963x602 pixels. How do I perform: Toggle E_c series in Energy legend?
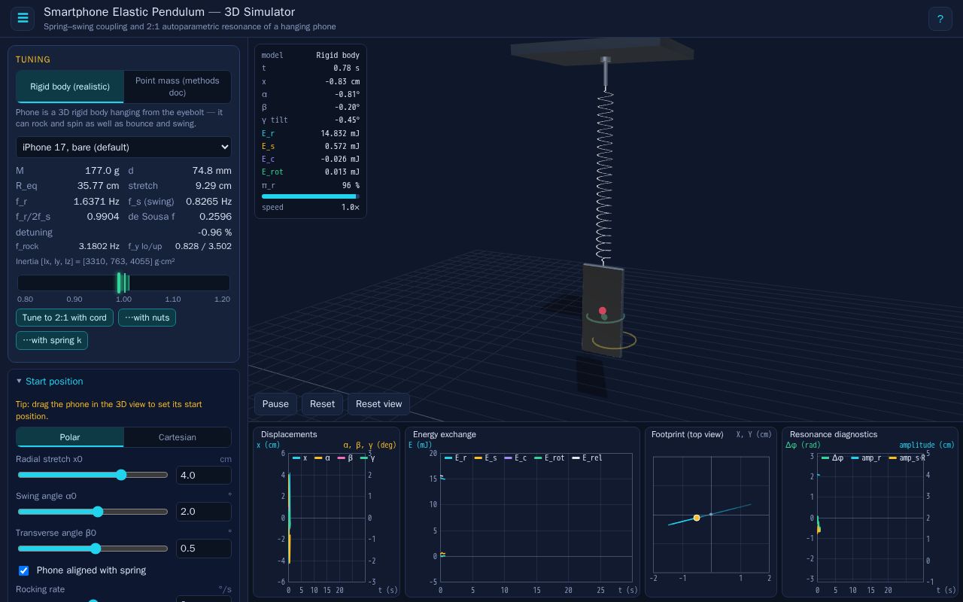pyautogui.click(x=516, y=458)
